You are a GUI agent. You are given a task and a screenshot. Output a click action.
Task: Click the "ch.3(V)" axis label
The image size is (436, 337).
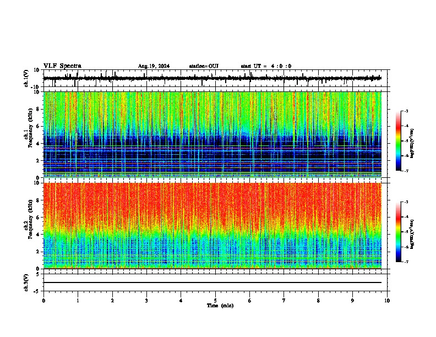pyautogui.click(x=26, y=283)
